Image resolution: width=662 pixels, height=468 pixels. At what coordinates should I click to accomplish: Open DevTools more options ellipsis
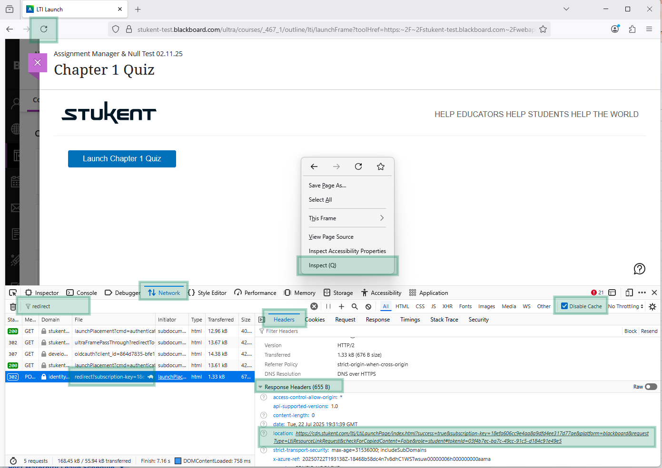(x=642, y=292)
